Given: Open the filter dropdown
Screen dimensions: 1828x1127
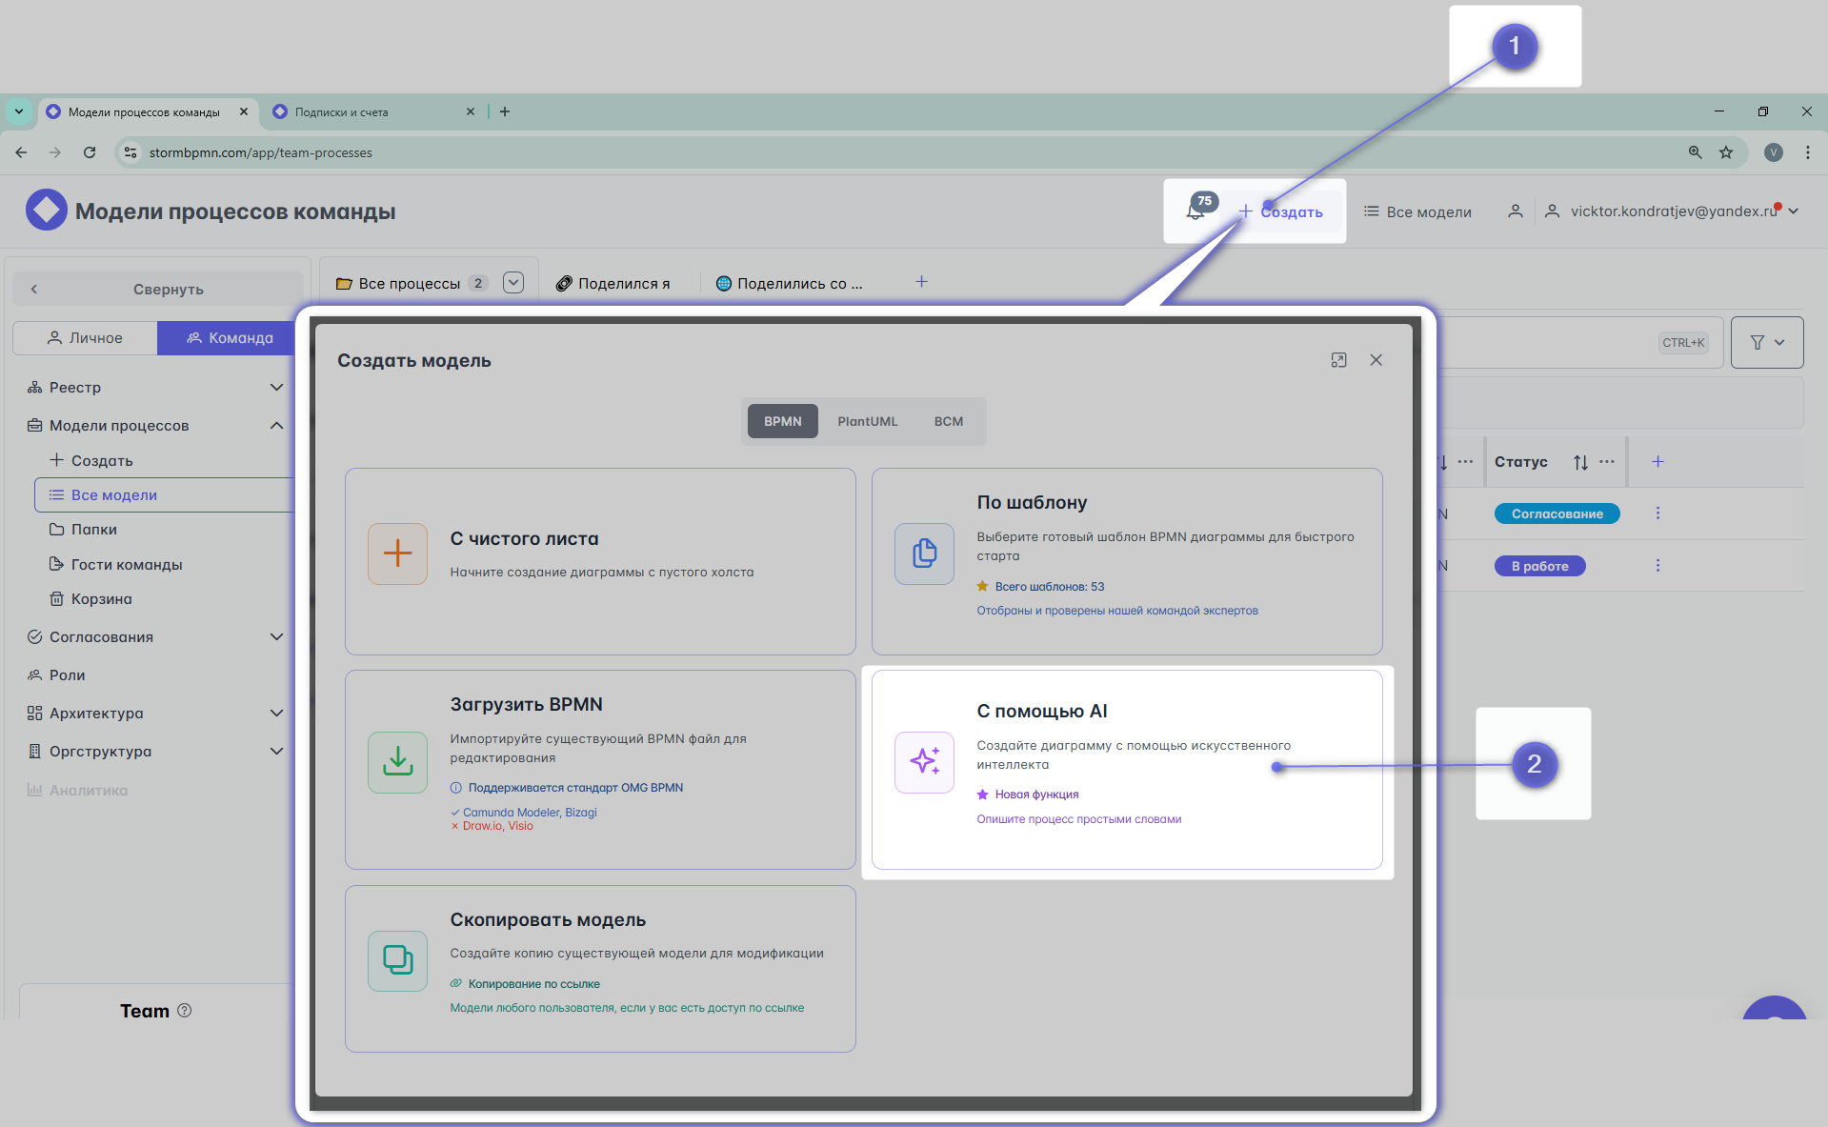Looking at the screenshot, I should (1766, 342).
